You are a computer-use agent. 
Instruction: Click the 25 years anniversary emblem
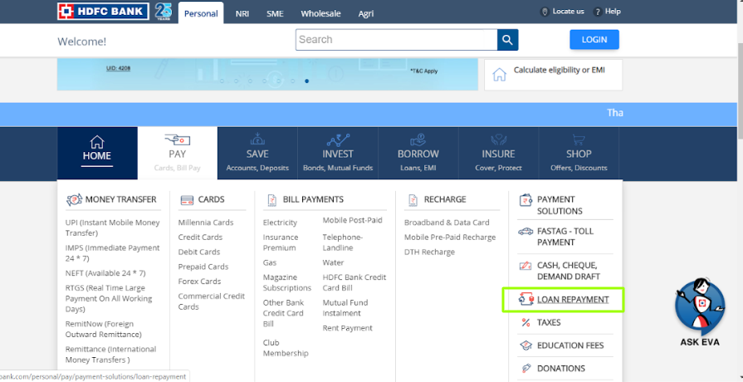tap(164, 11)
